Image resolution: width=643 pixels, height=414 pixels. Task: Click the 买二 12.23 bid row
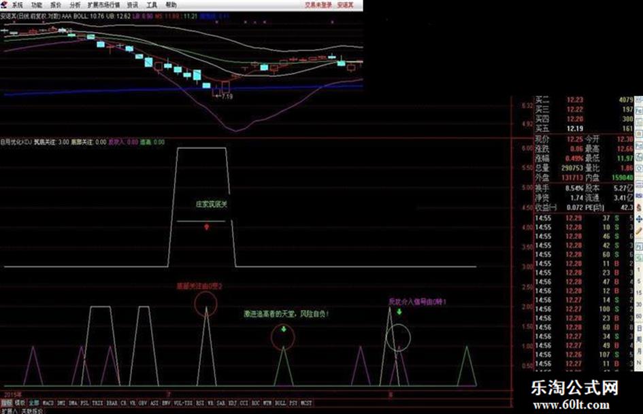[584, 100]
